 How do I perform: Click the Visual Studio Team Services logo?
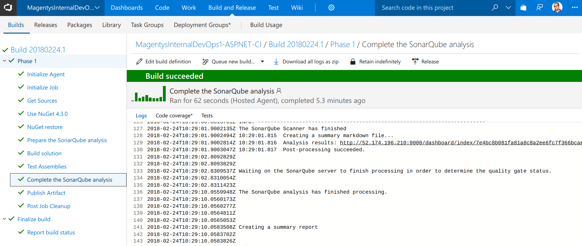[8, 8]
